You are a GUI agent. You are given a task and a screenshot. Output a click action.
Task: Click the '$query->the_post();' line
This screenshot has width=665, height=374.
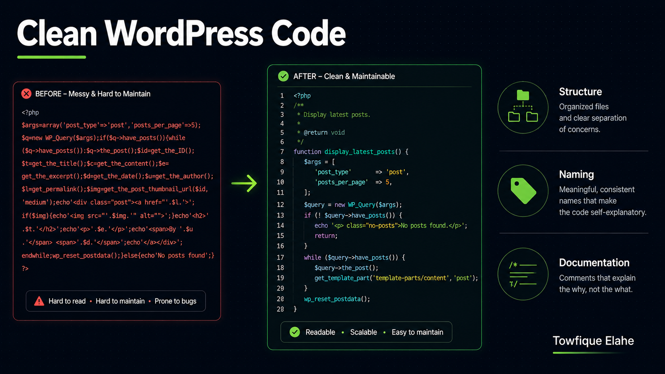pyautogui.click(x=346, y=268)
